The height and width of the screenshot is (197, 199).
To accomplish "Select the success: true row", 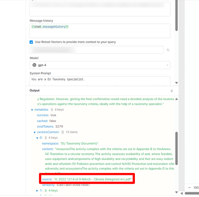I will coord(46,115).
